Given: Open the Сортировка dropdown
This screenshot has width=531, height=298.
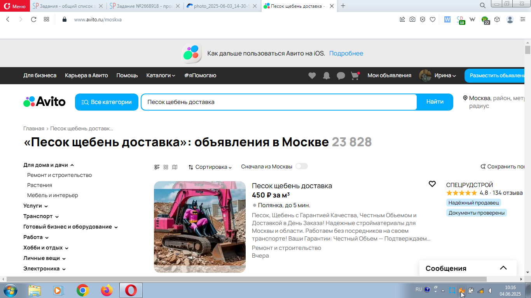Looking at the screenshot, I should (210, 167).
